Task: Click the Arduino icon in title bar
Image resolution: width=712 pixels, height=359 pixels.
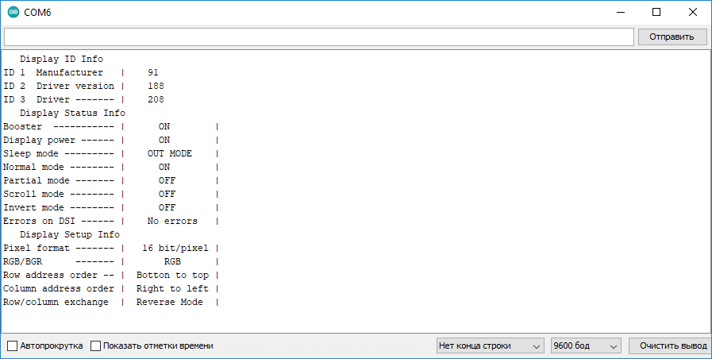Action: click(x=13, y=12)
